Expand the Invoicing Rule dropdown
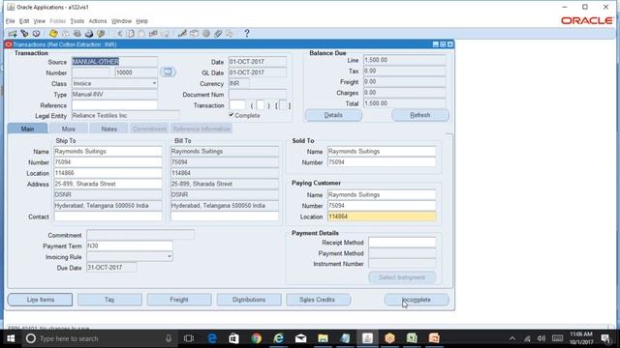The image size is (620, 348). point(170,256)
